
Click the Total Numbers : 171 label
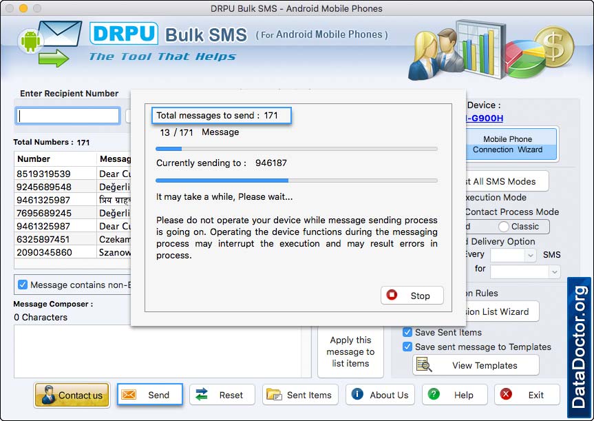(52, 142)
